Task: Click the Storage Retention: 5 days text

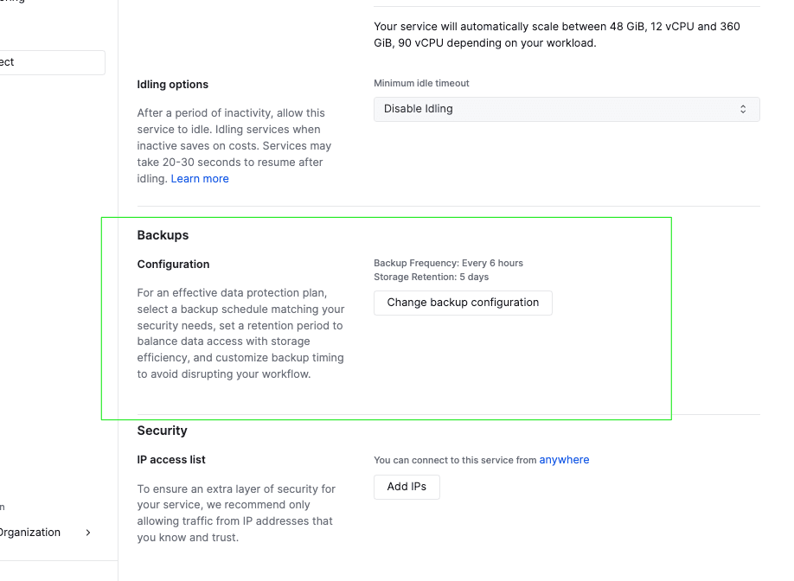Action: point(431,278)
